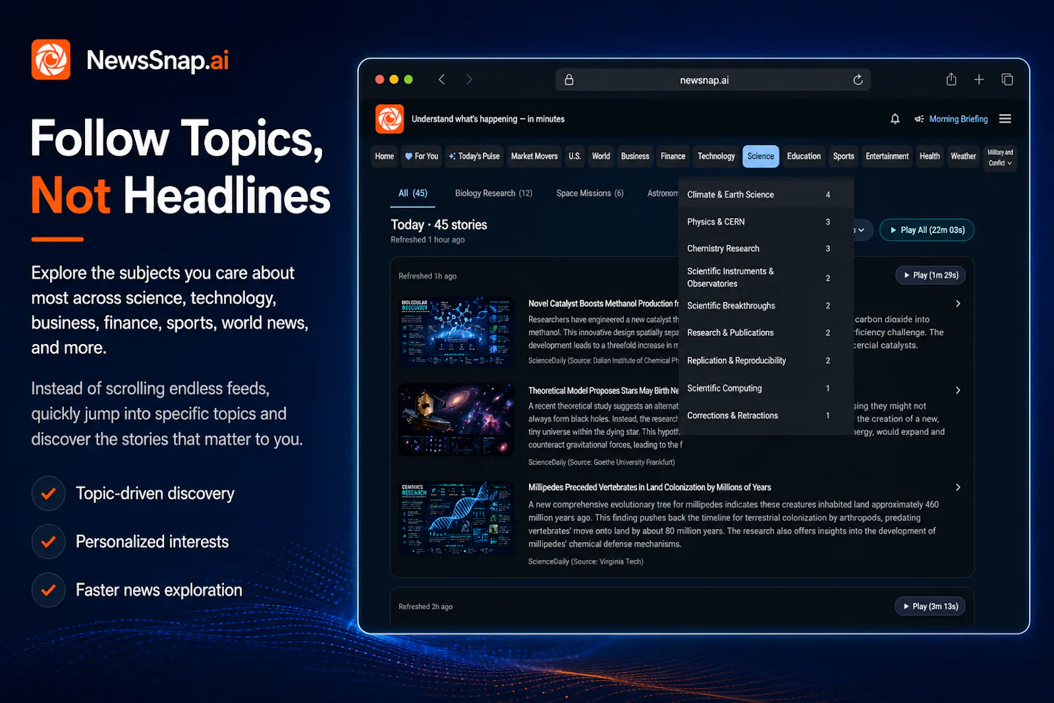The height and width of the screenshot is (703, 1054).
Task: Click the Personalized interests checkmark icon
Action: [x=48, y=542]
